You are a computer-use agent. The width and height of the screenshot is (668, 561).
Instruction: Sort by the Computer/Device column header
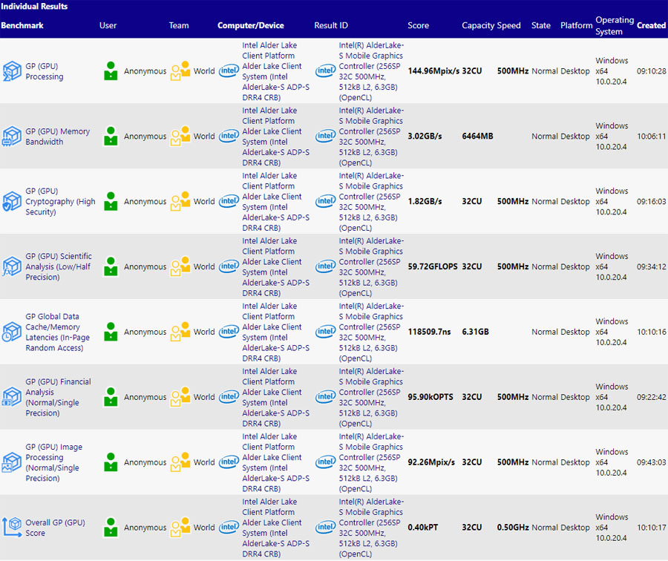point(251,25)
